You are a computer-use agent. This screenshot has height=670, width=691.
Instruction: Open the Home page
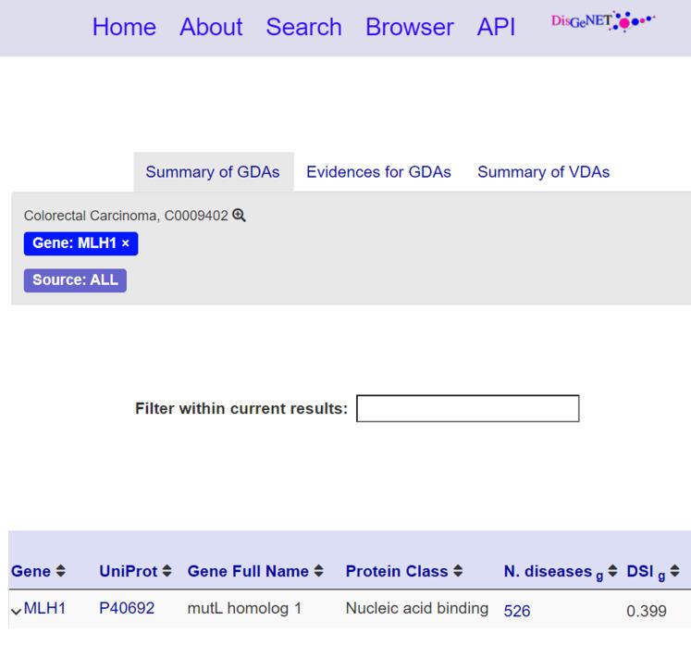(124, 27)
